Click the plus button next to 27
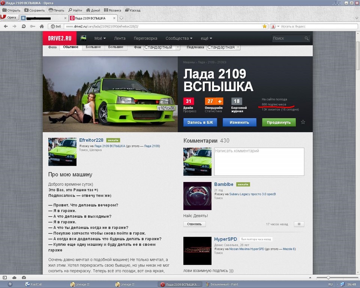The width and height of the screenshot is (360, 288). click(220, 101)
